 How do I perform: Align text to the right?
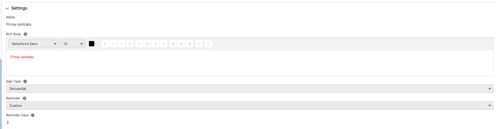pos(190,44)
